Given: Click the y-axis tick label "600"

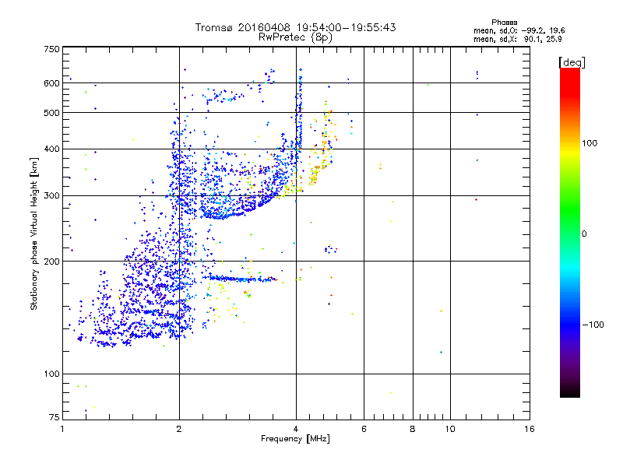Looking at the screenshot, I should coord(51,83).
